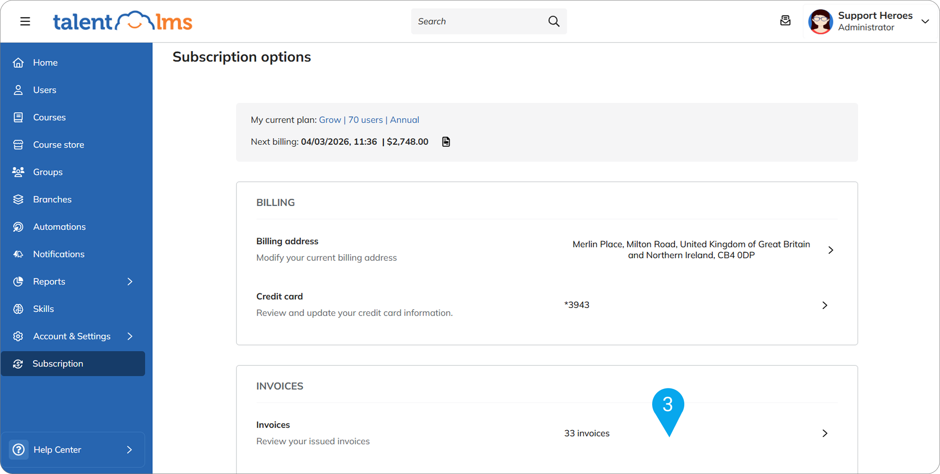Click the BILLING section header
Image resolution: width=940 pixels, height=474 pixels.
275,202
